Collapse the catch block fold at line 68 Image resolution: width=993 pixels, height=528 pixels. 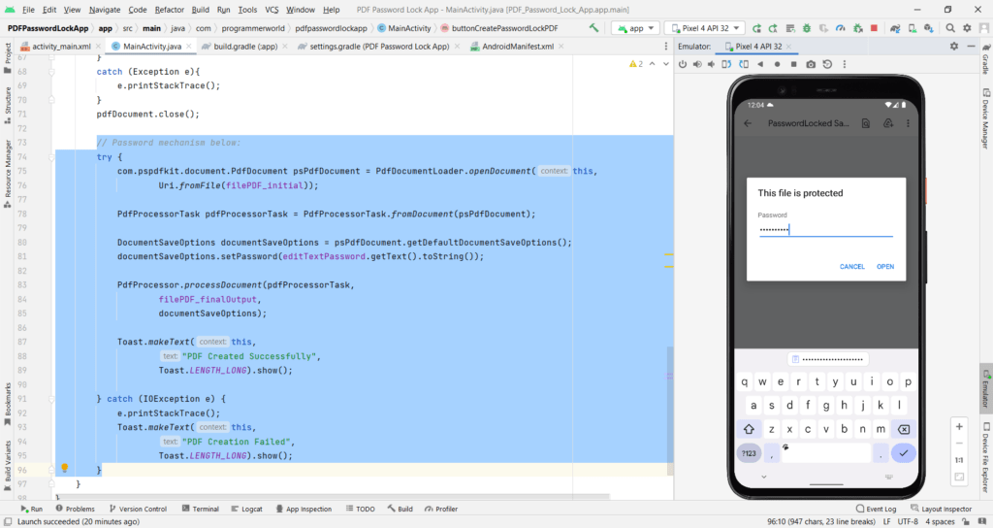tap(52, 72)
